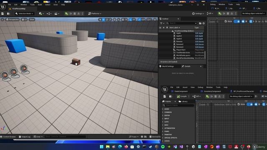Image resolution: width=267 pixels, height=150 pixels.
Task: Open the Outliner filter dropdown
Action: [162, 23]
